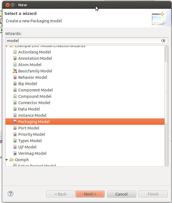Select the highlighted Packaging Model row
The image size is (172, 203).
(85, 122)
